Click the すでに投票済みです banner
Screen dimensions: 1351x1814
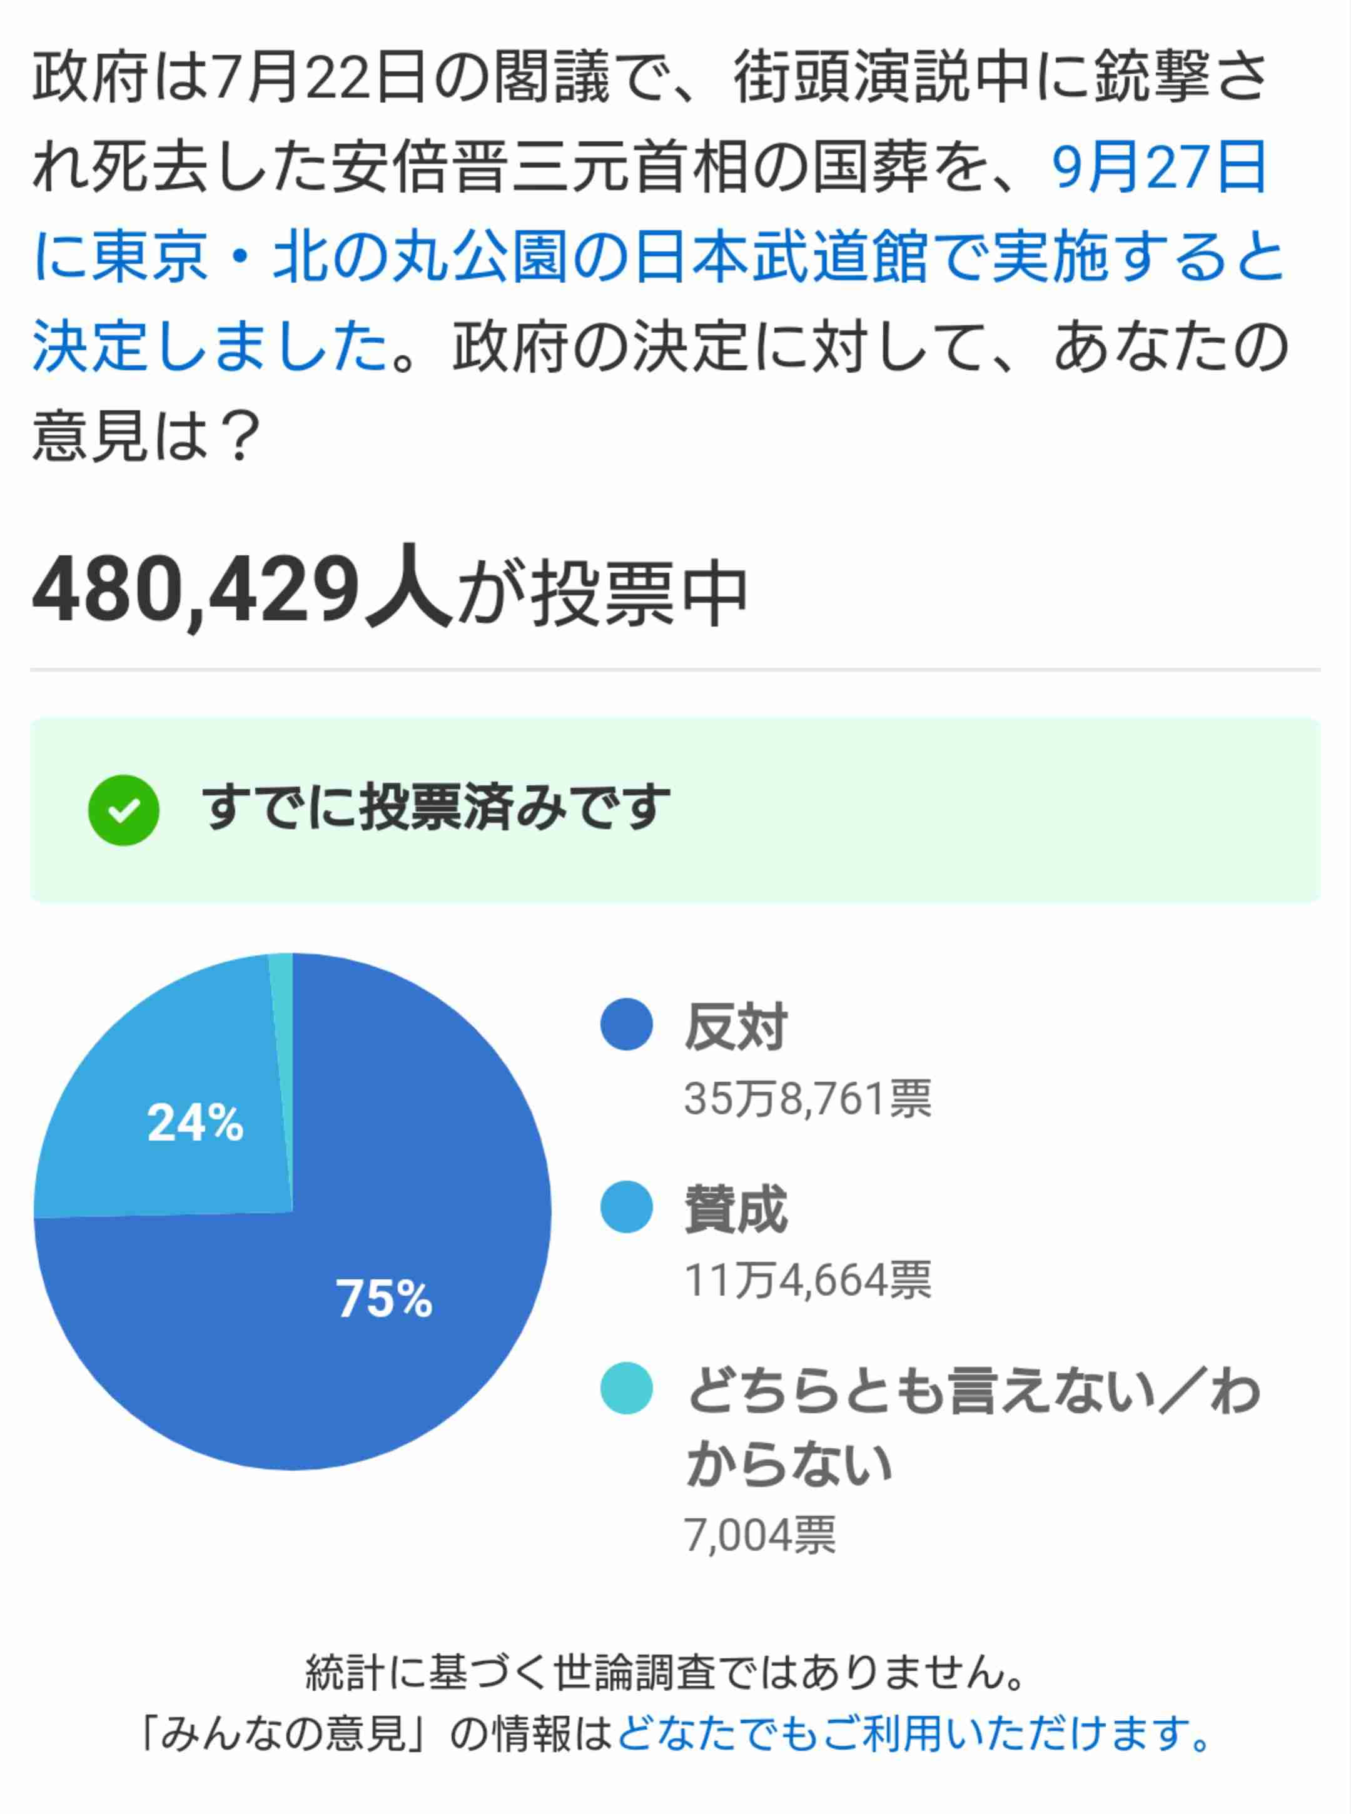click(675, 810)
